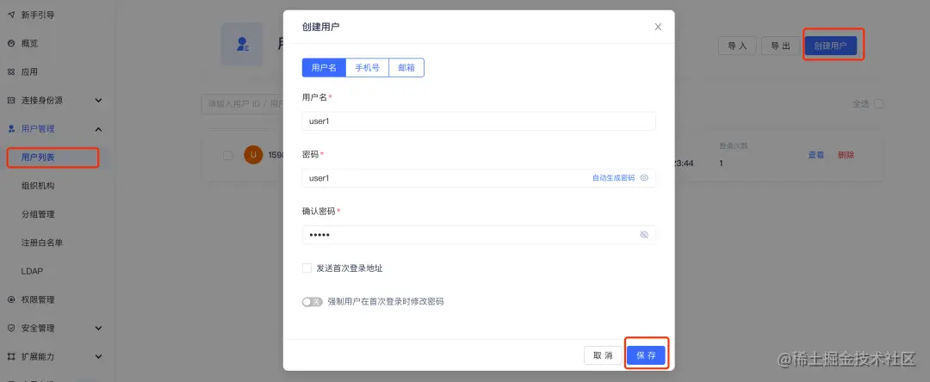
Task: Click the 删除 link in user row
Action: (846, 155)
